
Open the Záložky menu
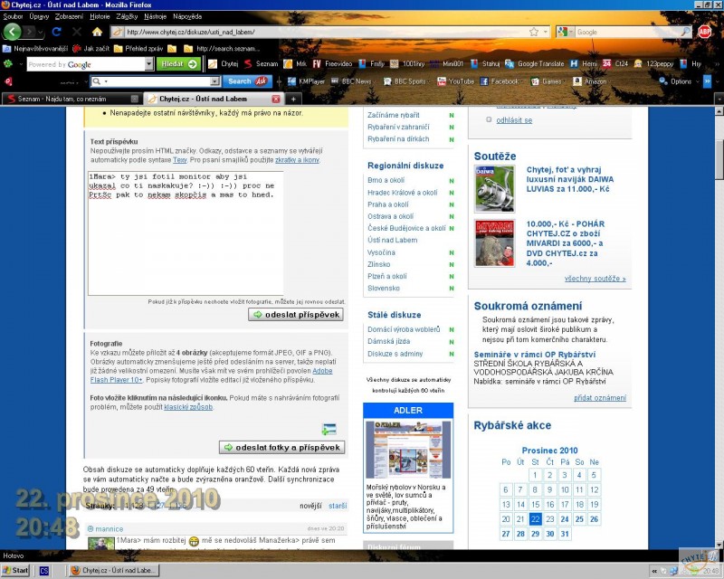click(x=127, y=16)
